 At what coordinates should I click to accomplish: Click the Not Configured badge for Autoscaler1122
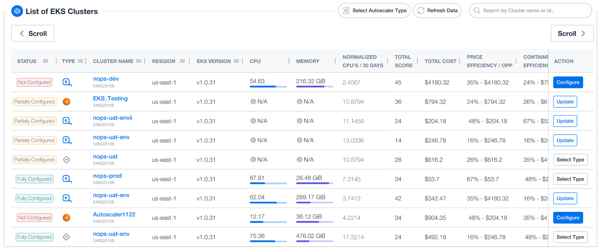[x=35, y=218]
